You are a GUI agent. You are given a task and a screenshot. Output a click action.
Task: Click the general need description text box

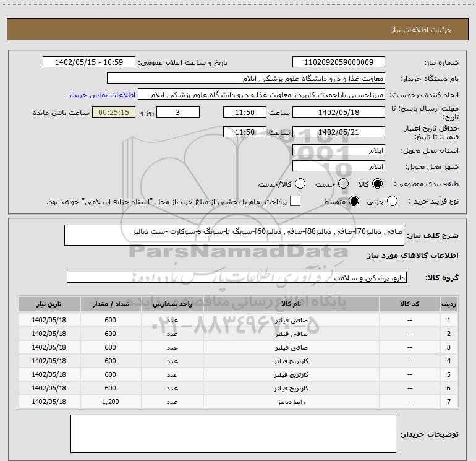click(x=234, y=235)
